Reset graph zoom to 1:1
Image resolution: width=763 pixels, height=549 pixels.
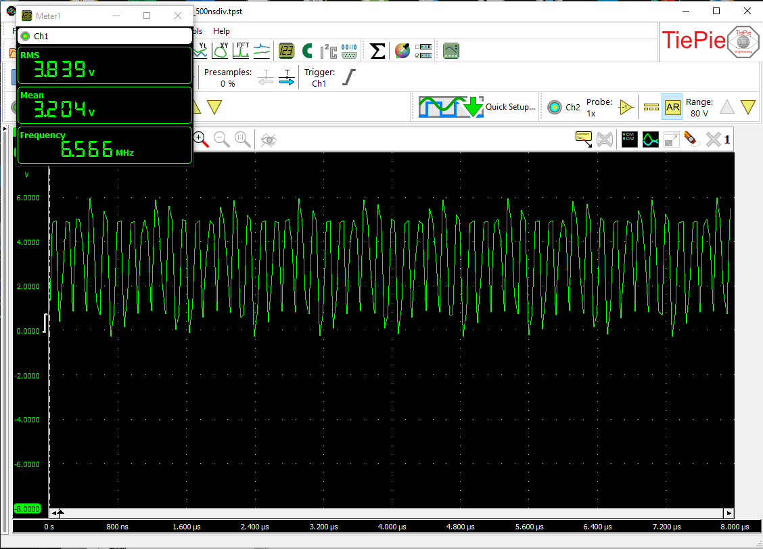click(242, 139)
